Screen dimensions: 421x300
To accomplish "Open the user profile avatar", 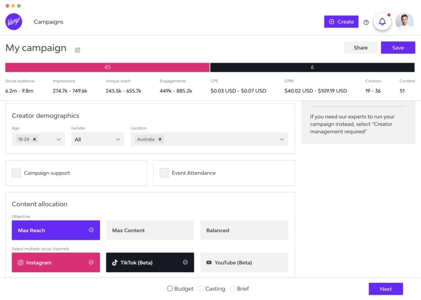I will pos(404,22).
